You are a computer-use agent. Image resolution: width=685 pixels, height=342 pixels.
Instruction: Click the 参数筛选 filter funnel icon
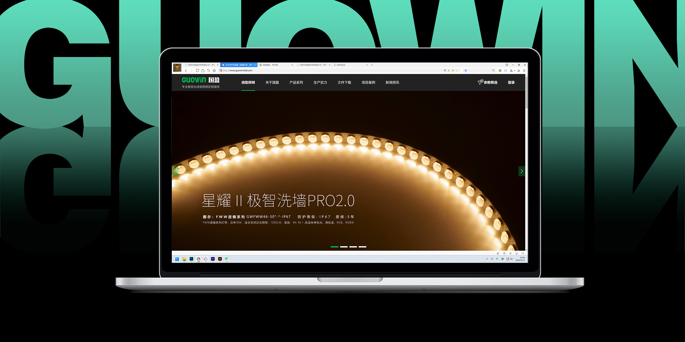[x=480, y=82]
